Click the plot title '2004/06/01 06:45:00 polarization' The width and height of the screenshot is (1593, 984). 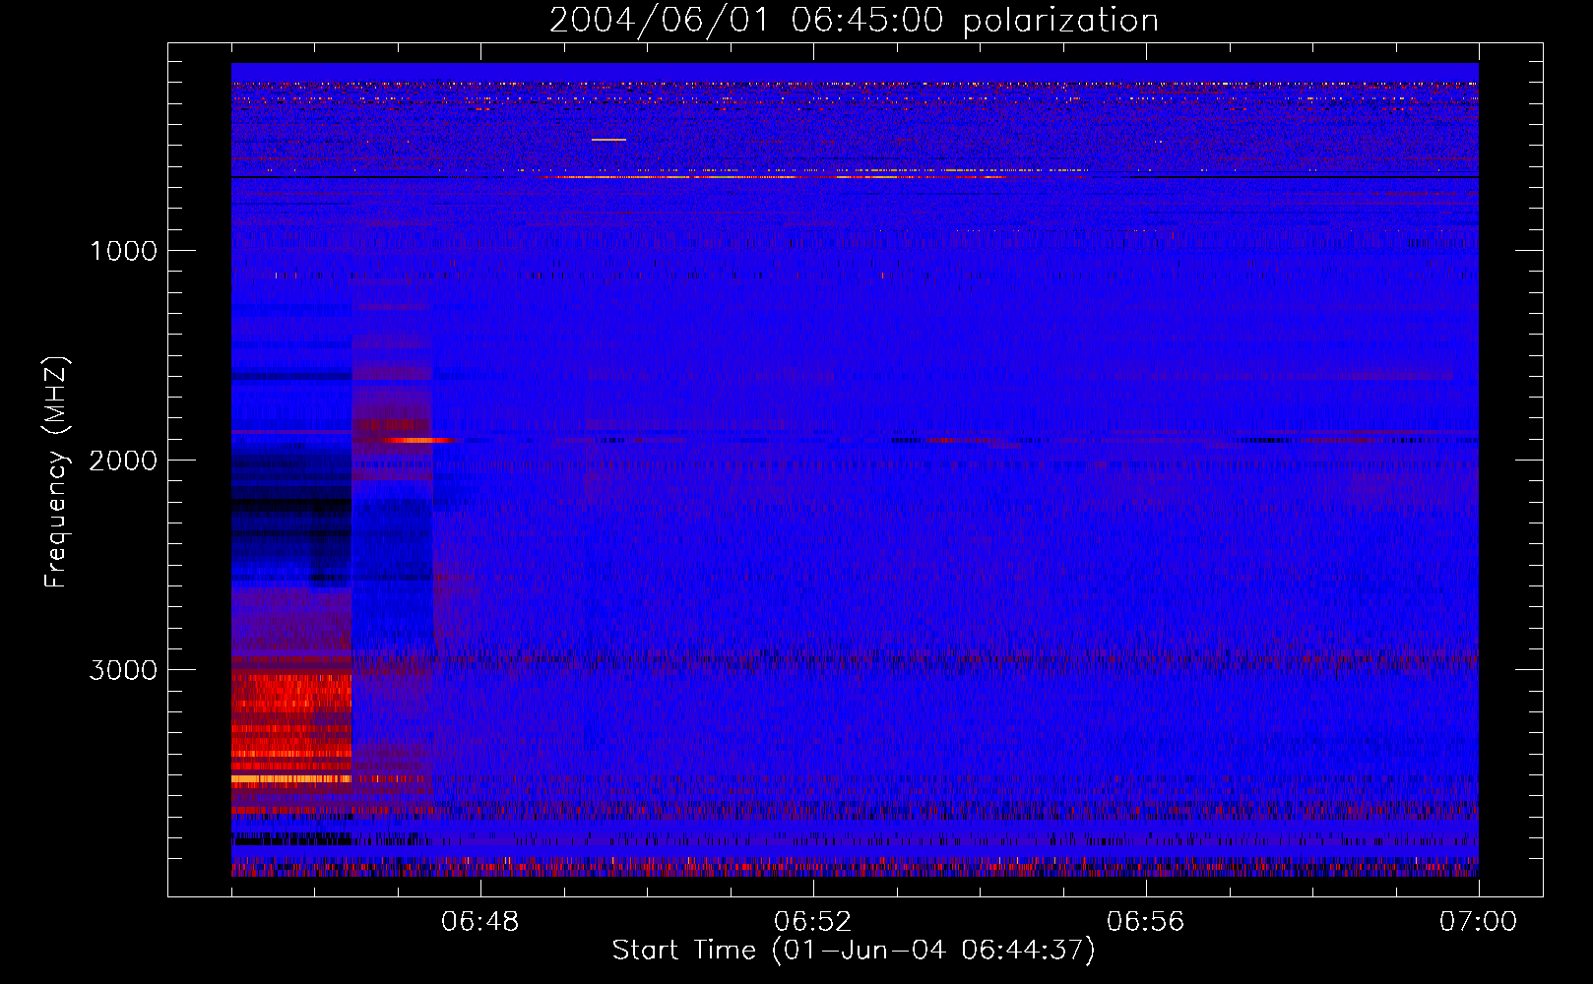(854, 21)
